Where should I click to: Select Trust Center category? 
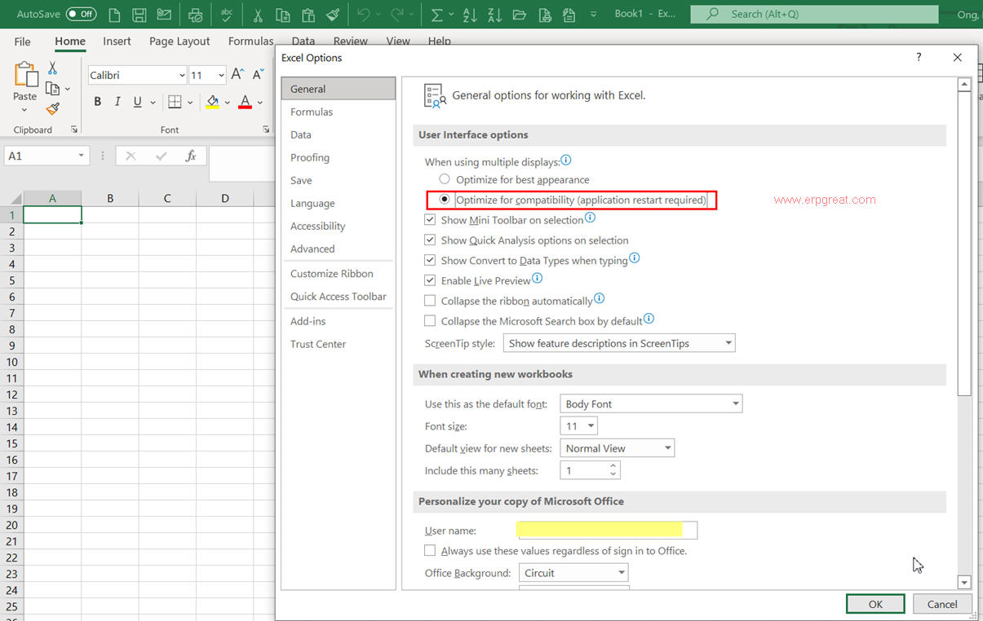pyautogui.click(x=338, y=344)
